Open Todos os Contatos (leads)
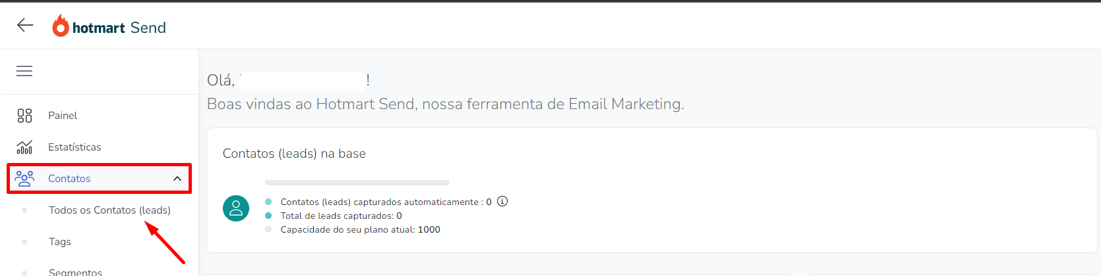The image size is (1101, 276). pyautogui.click(x=109, y=210)
